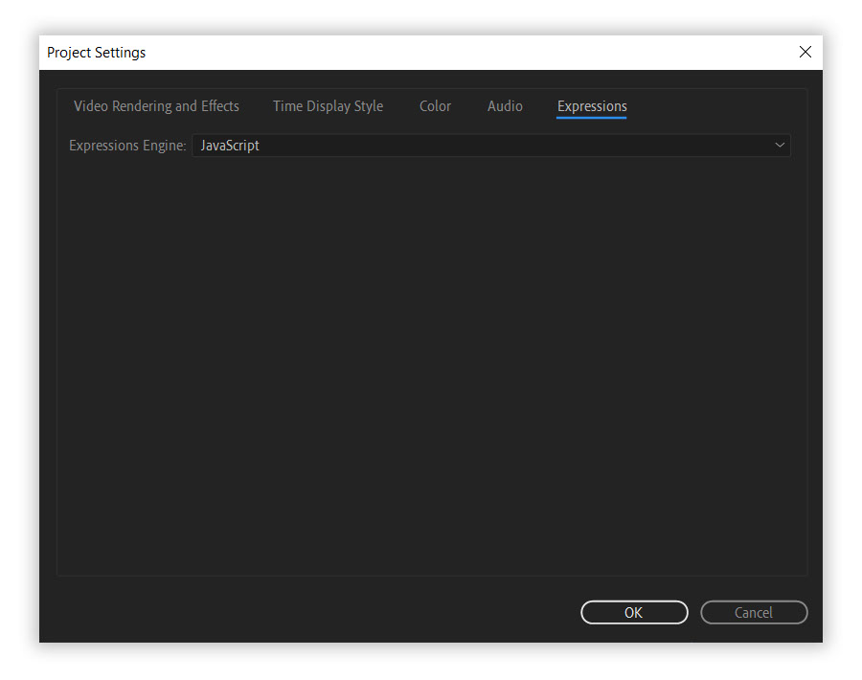Viewport: 862px width, 680px height.
Task: Click blank tab strip right of Expressions
Action: [718, 106]
